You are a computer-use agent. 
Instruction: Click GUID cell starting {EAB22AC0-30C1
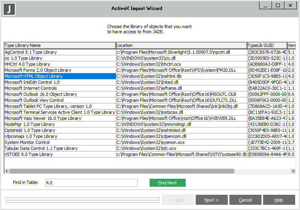[267, 88]
